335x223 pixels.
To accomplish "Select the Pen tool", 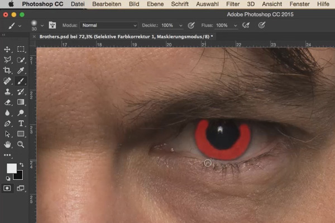I will [7, 123].
